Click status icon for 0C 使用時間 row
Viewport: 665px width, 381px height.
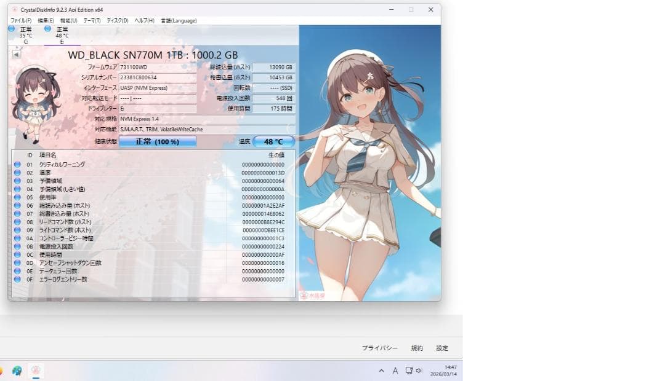17,255
